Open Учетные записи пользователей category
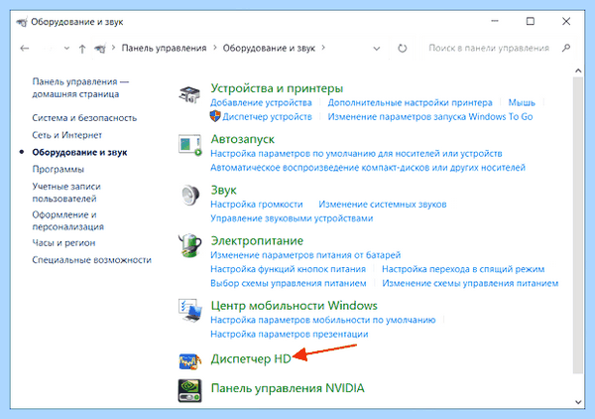 [x=66, y=193]
